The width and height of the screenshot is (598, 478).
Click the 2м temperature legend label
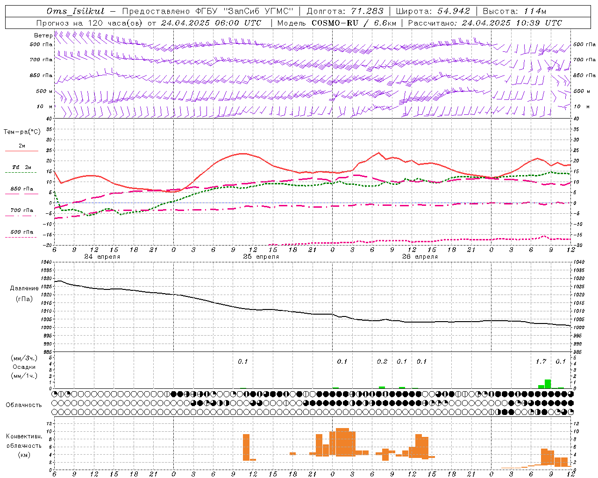(x=22, y=146)
